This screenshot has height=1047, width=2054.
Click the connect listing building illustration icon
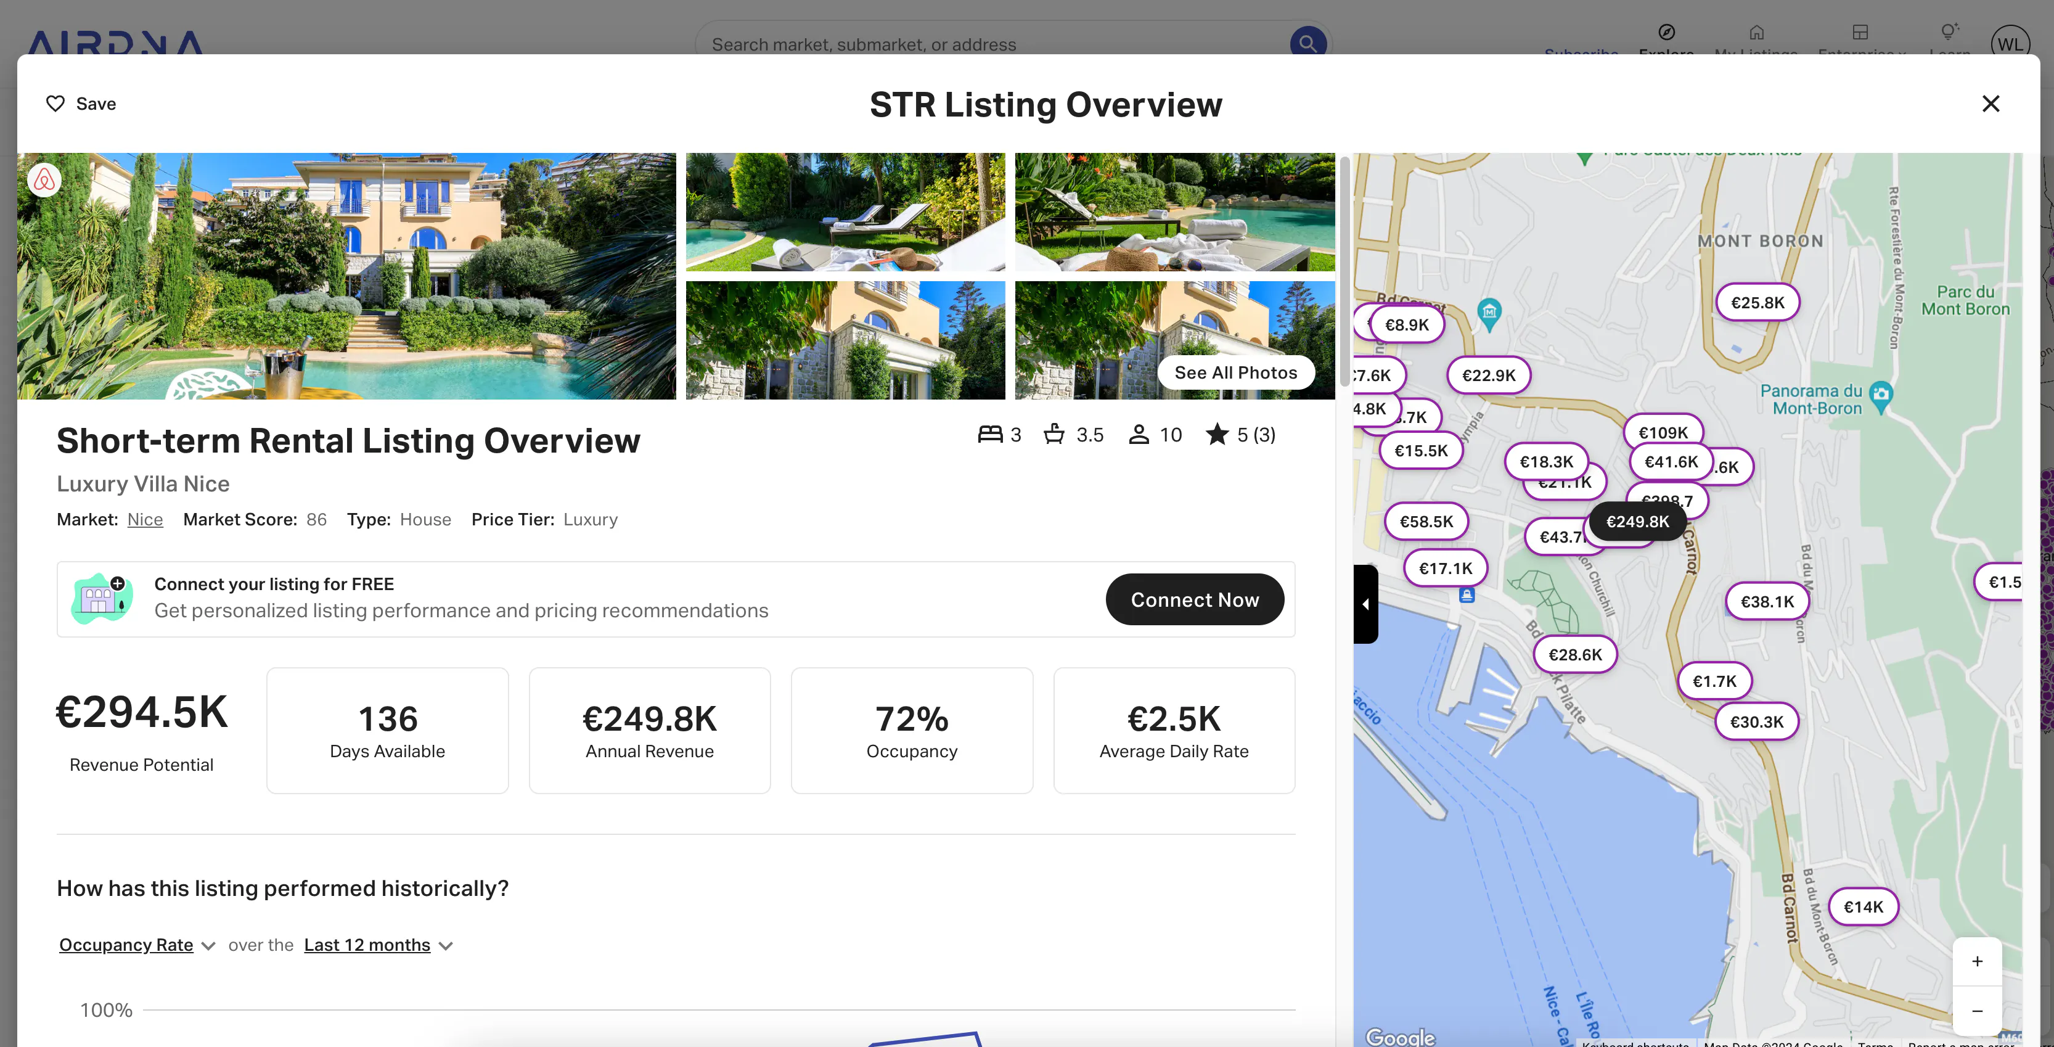[x=102, y=599]
